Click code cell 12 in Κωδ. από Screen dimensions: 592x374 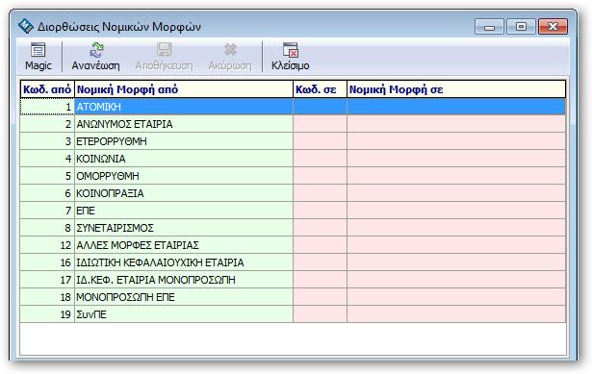pyautogui.click(x=47, y=245)
